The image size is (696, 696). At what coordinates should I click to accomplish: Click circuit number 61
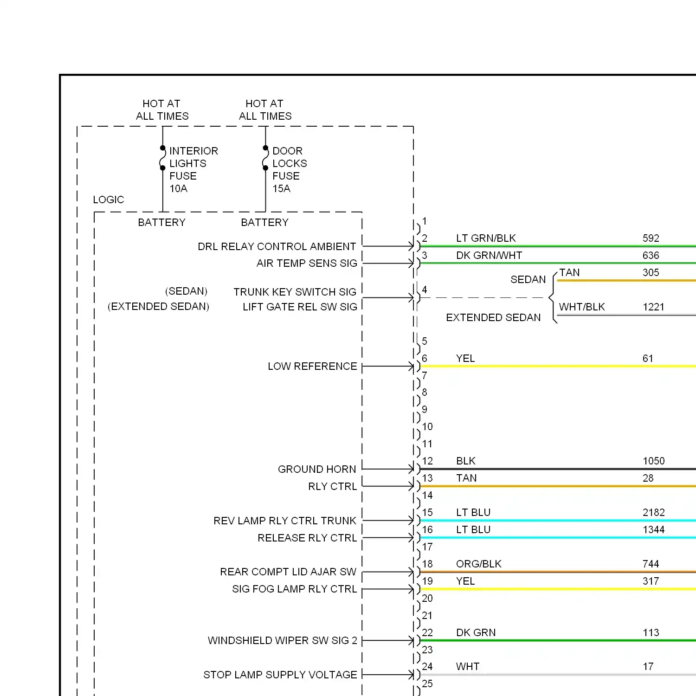point(648,358)
